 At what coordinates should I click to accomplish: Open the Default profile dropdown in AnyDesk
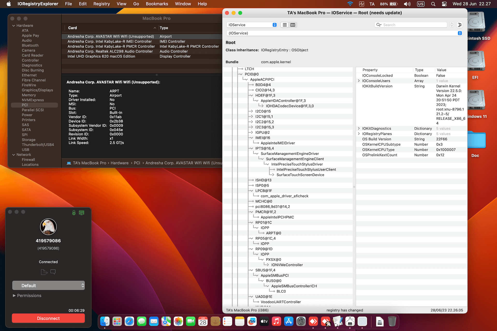pos(48,285)
